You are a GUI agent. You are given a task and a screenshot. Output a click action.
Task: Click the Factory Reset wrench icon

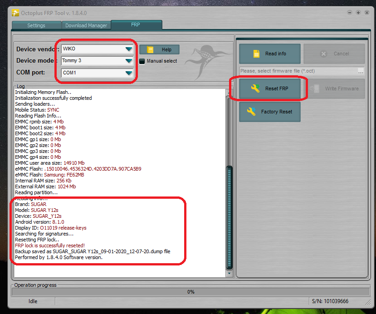(x=251, y=112)
